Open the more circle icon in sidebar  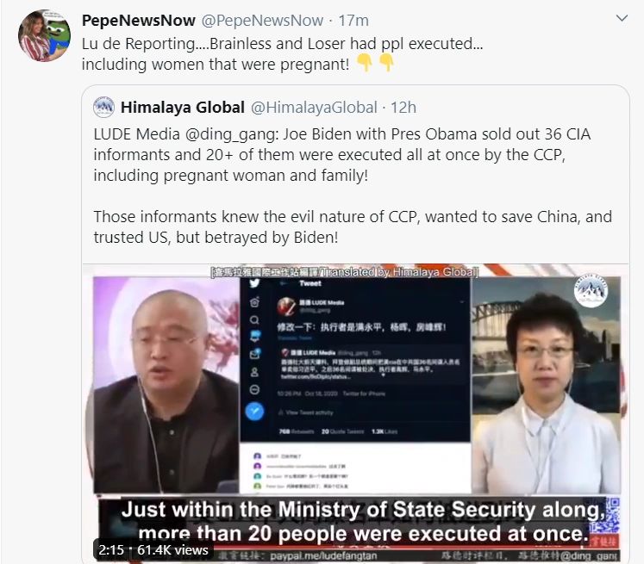pyautogui.click(x=254, y=389)
